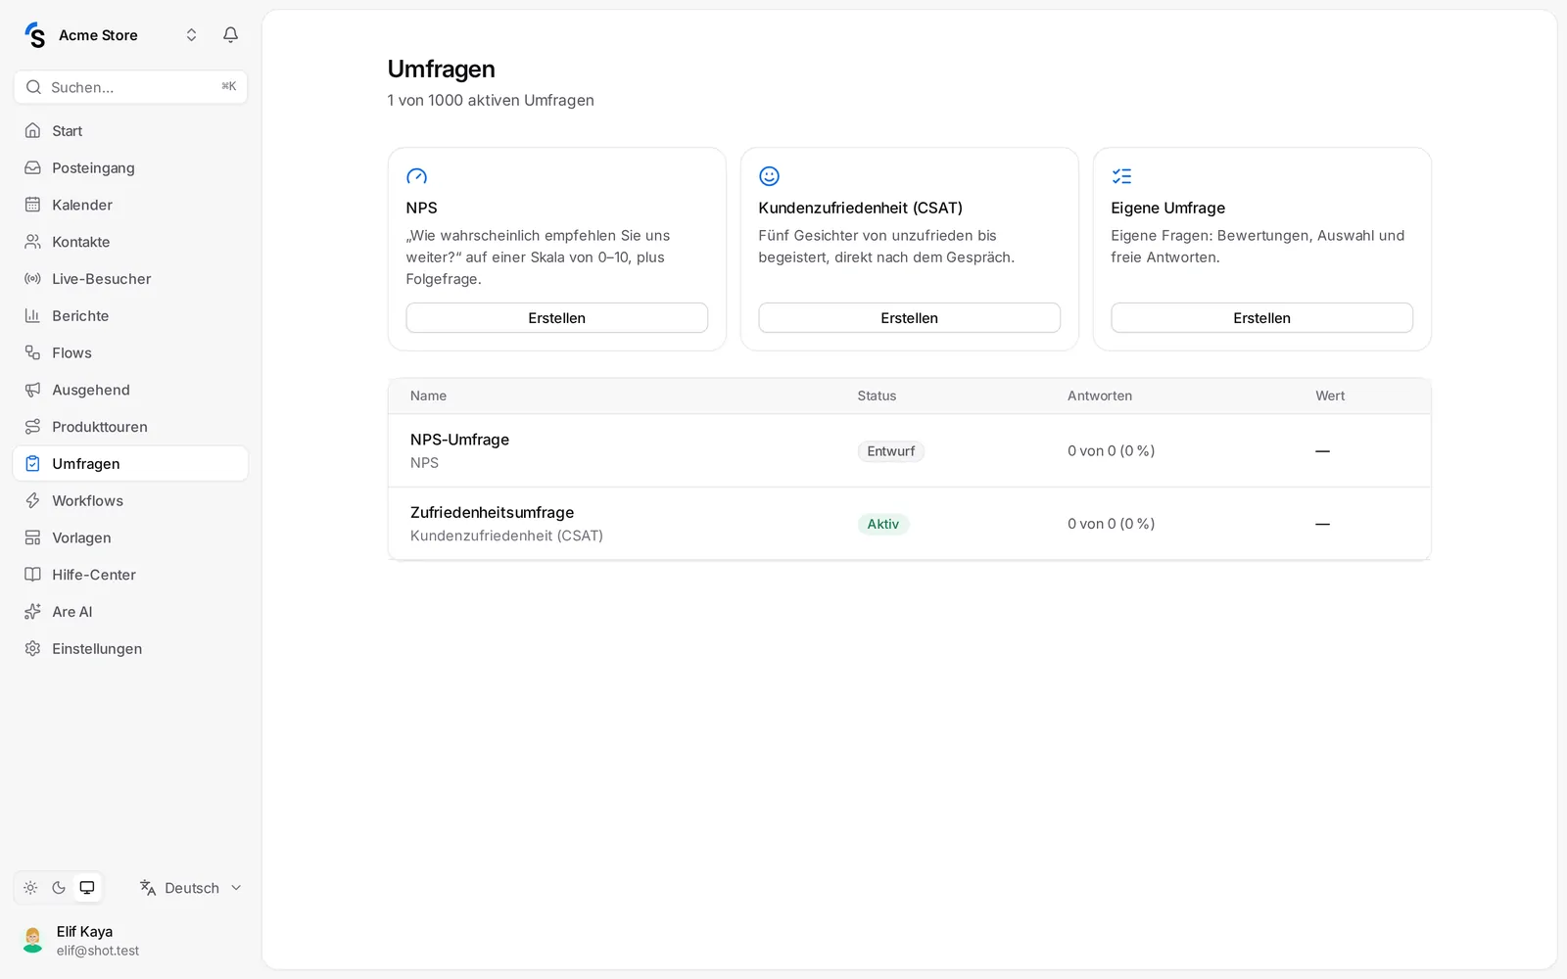The width and height of the screenshot is (1567, 979).
Task: Click the Are AI sparkle icon
Action: click(x=32, y=612)
